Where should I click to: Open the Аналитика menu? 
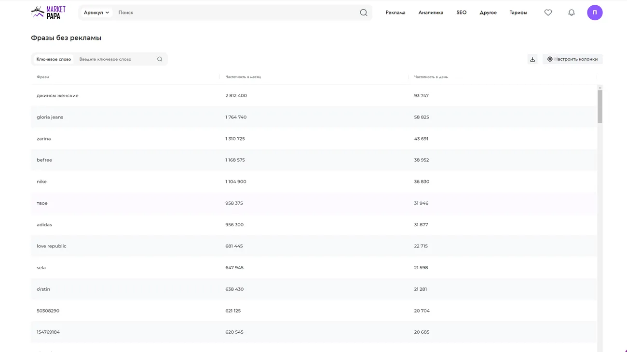point(430,13)
